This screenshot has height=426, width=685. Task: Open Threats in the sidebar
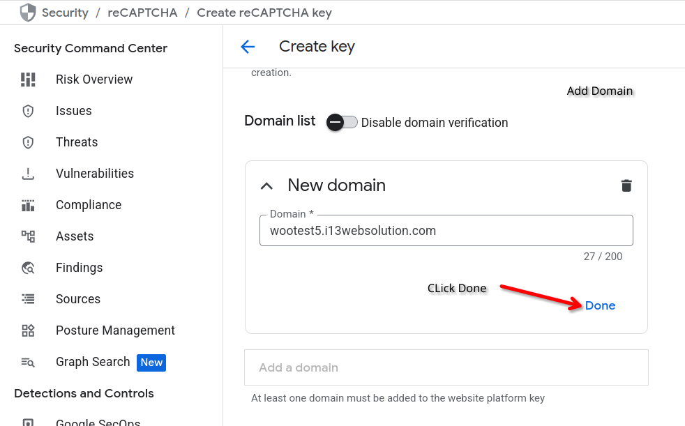(x=77, y=142)
